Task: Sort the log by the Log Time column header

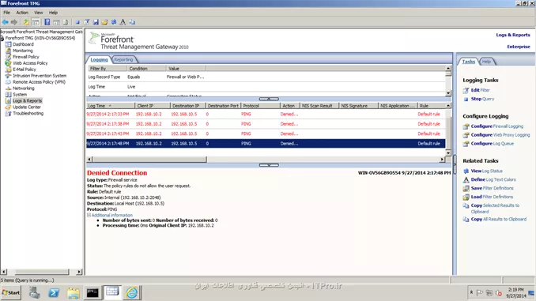Action: 110,106
